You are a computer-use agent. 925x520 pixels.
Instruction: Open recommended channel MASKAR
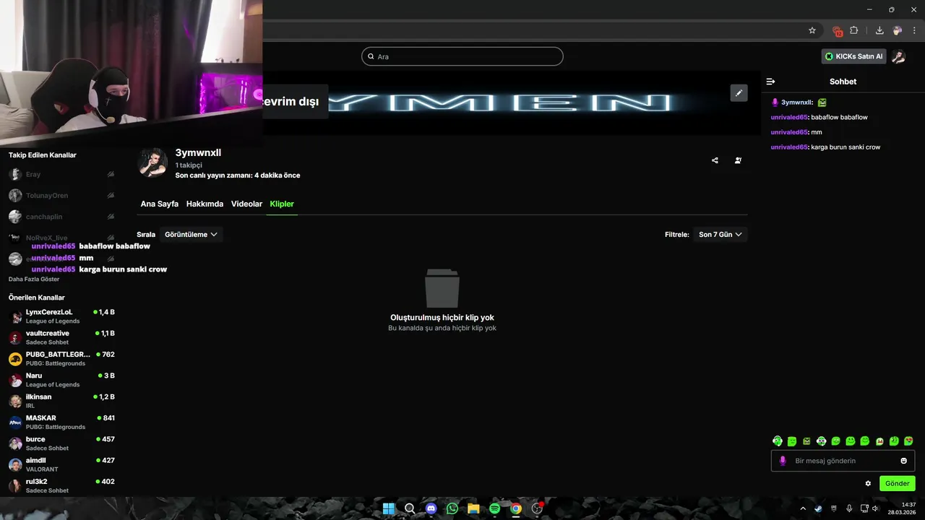click(x=61, y=422)
